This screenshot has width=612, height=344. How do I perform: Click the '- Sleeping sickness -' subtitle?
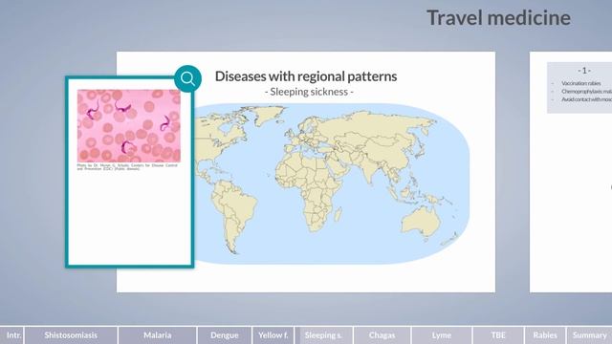(x=309, y=92)
